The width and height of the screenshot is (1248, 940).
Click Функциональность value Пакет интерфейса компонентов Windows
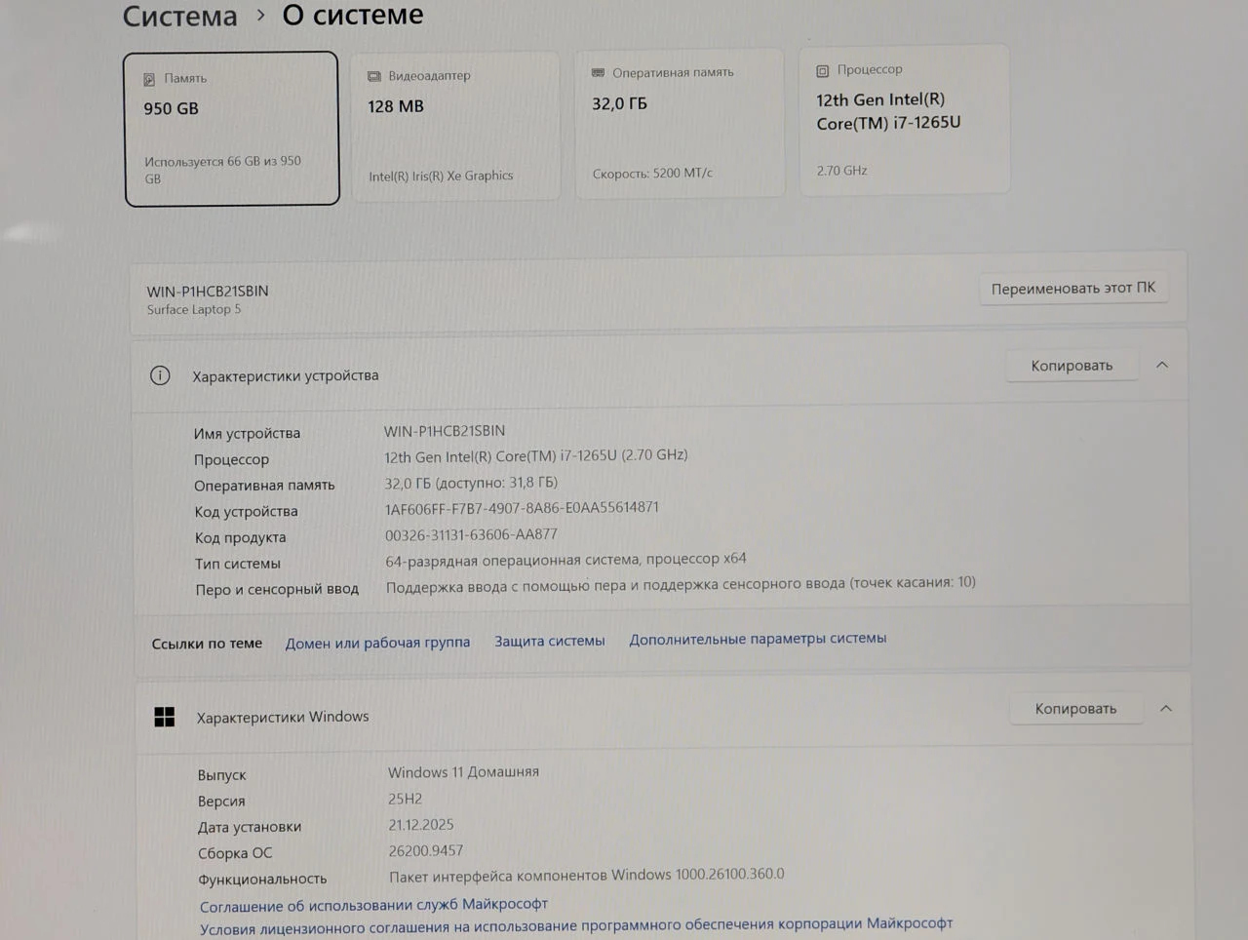coord(587,875)
